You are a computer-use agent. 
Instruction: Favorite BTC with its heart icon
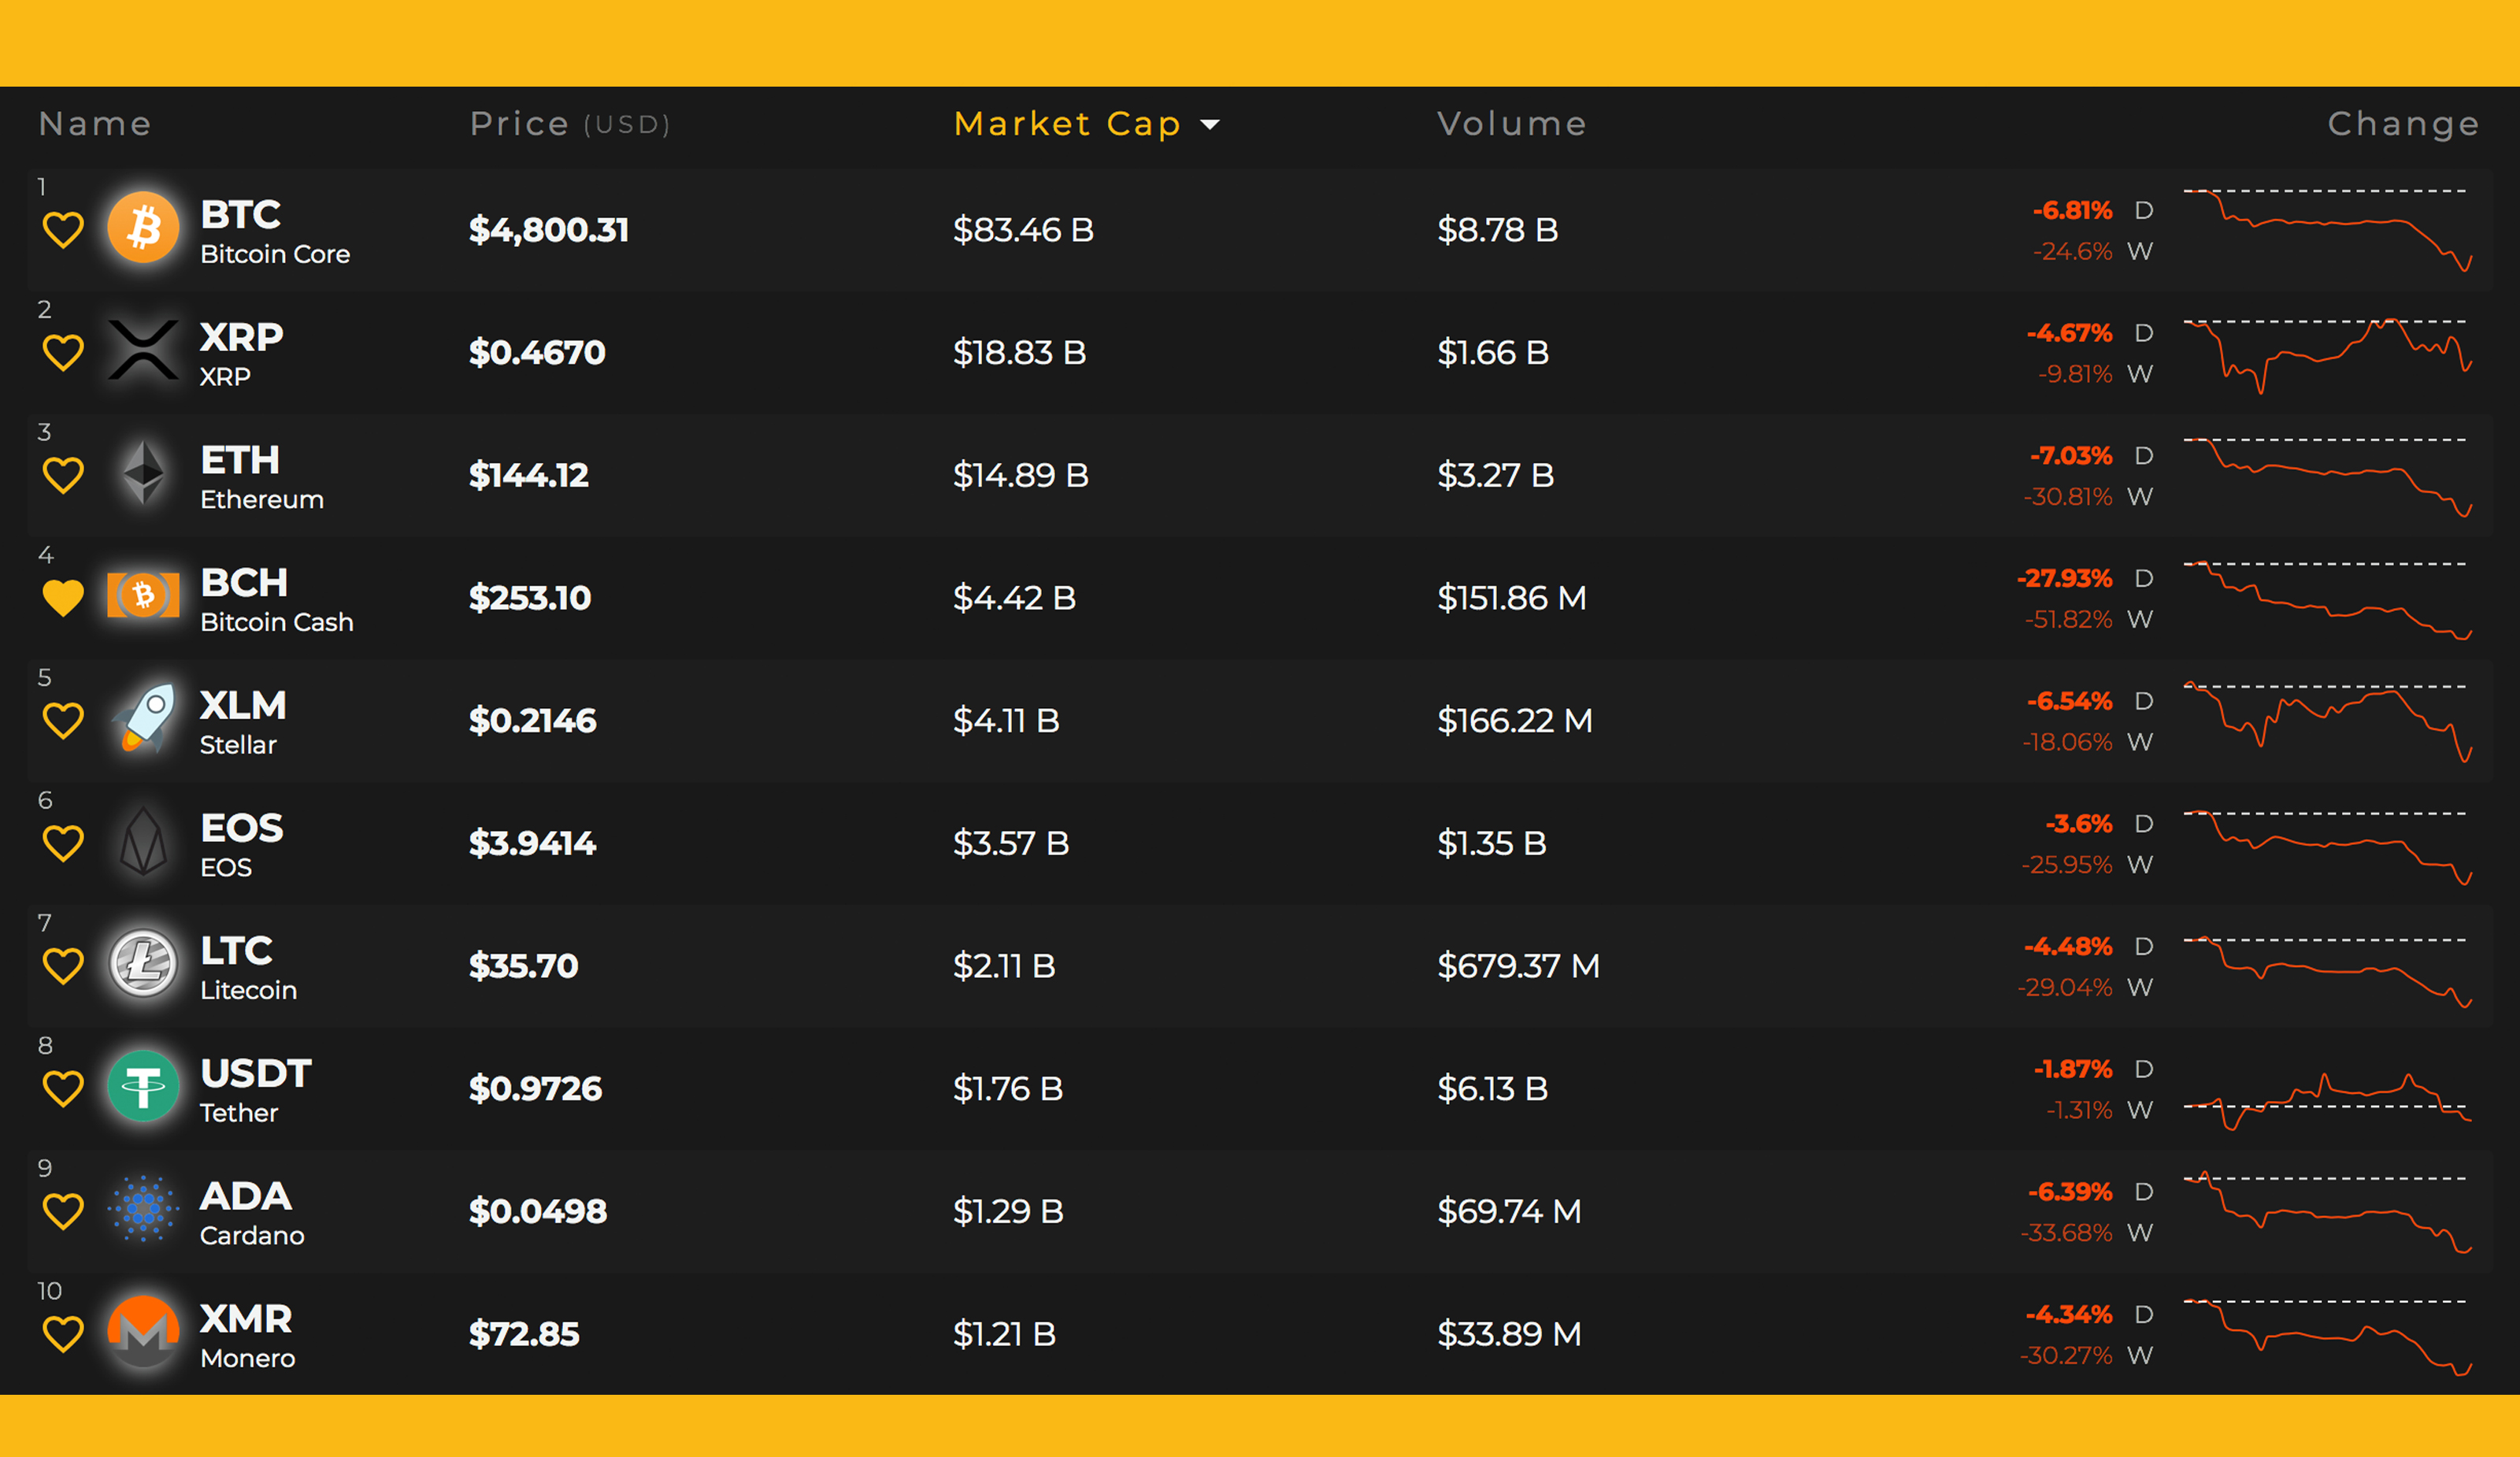pyautogui.click(x=63, y=230)
